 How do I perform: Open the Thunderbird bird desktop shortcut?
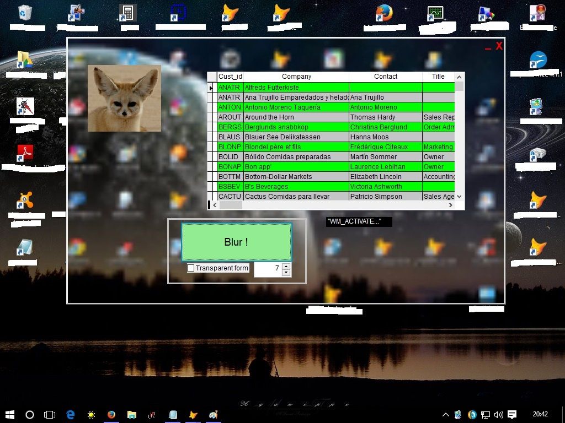[539, 59]
